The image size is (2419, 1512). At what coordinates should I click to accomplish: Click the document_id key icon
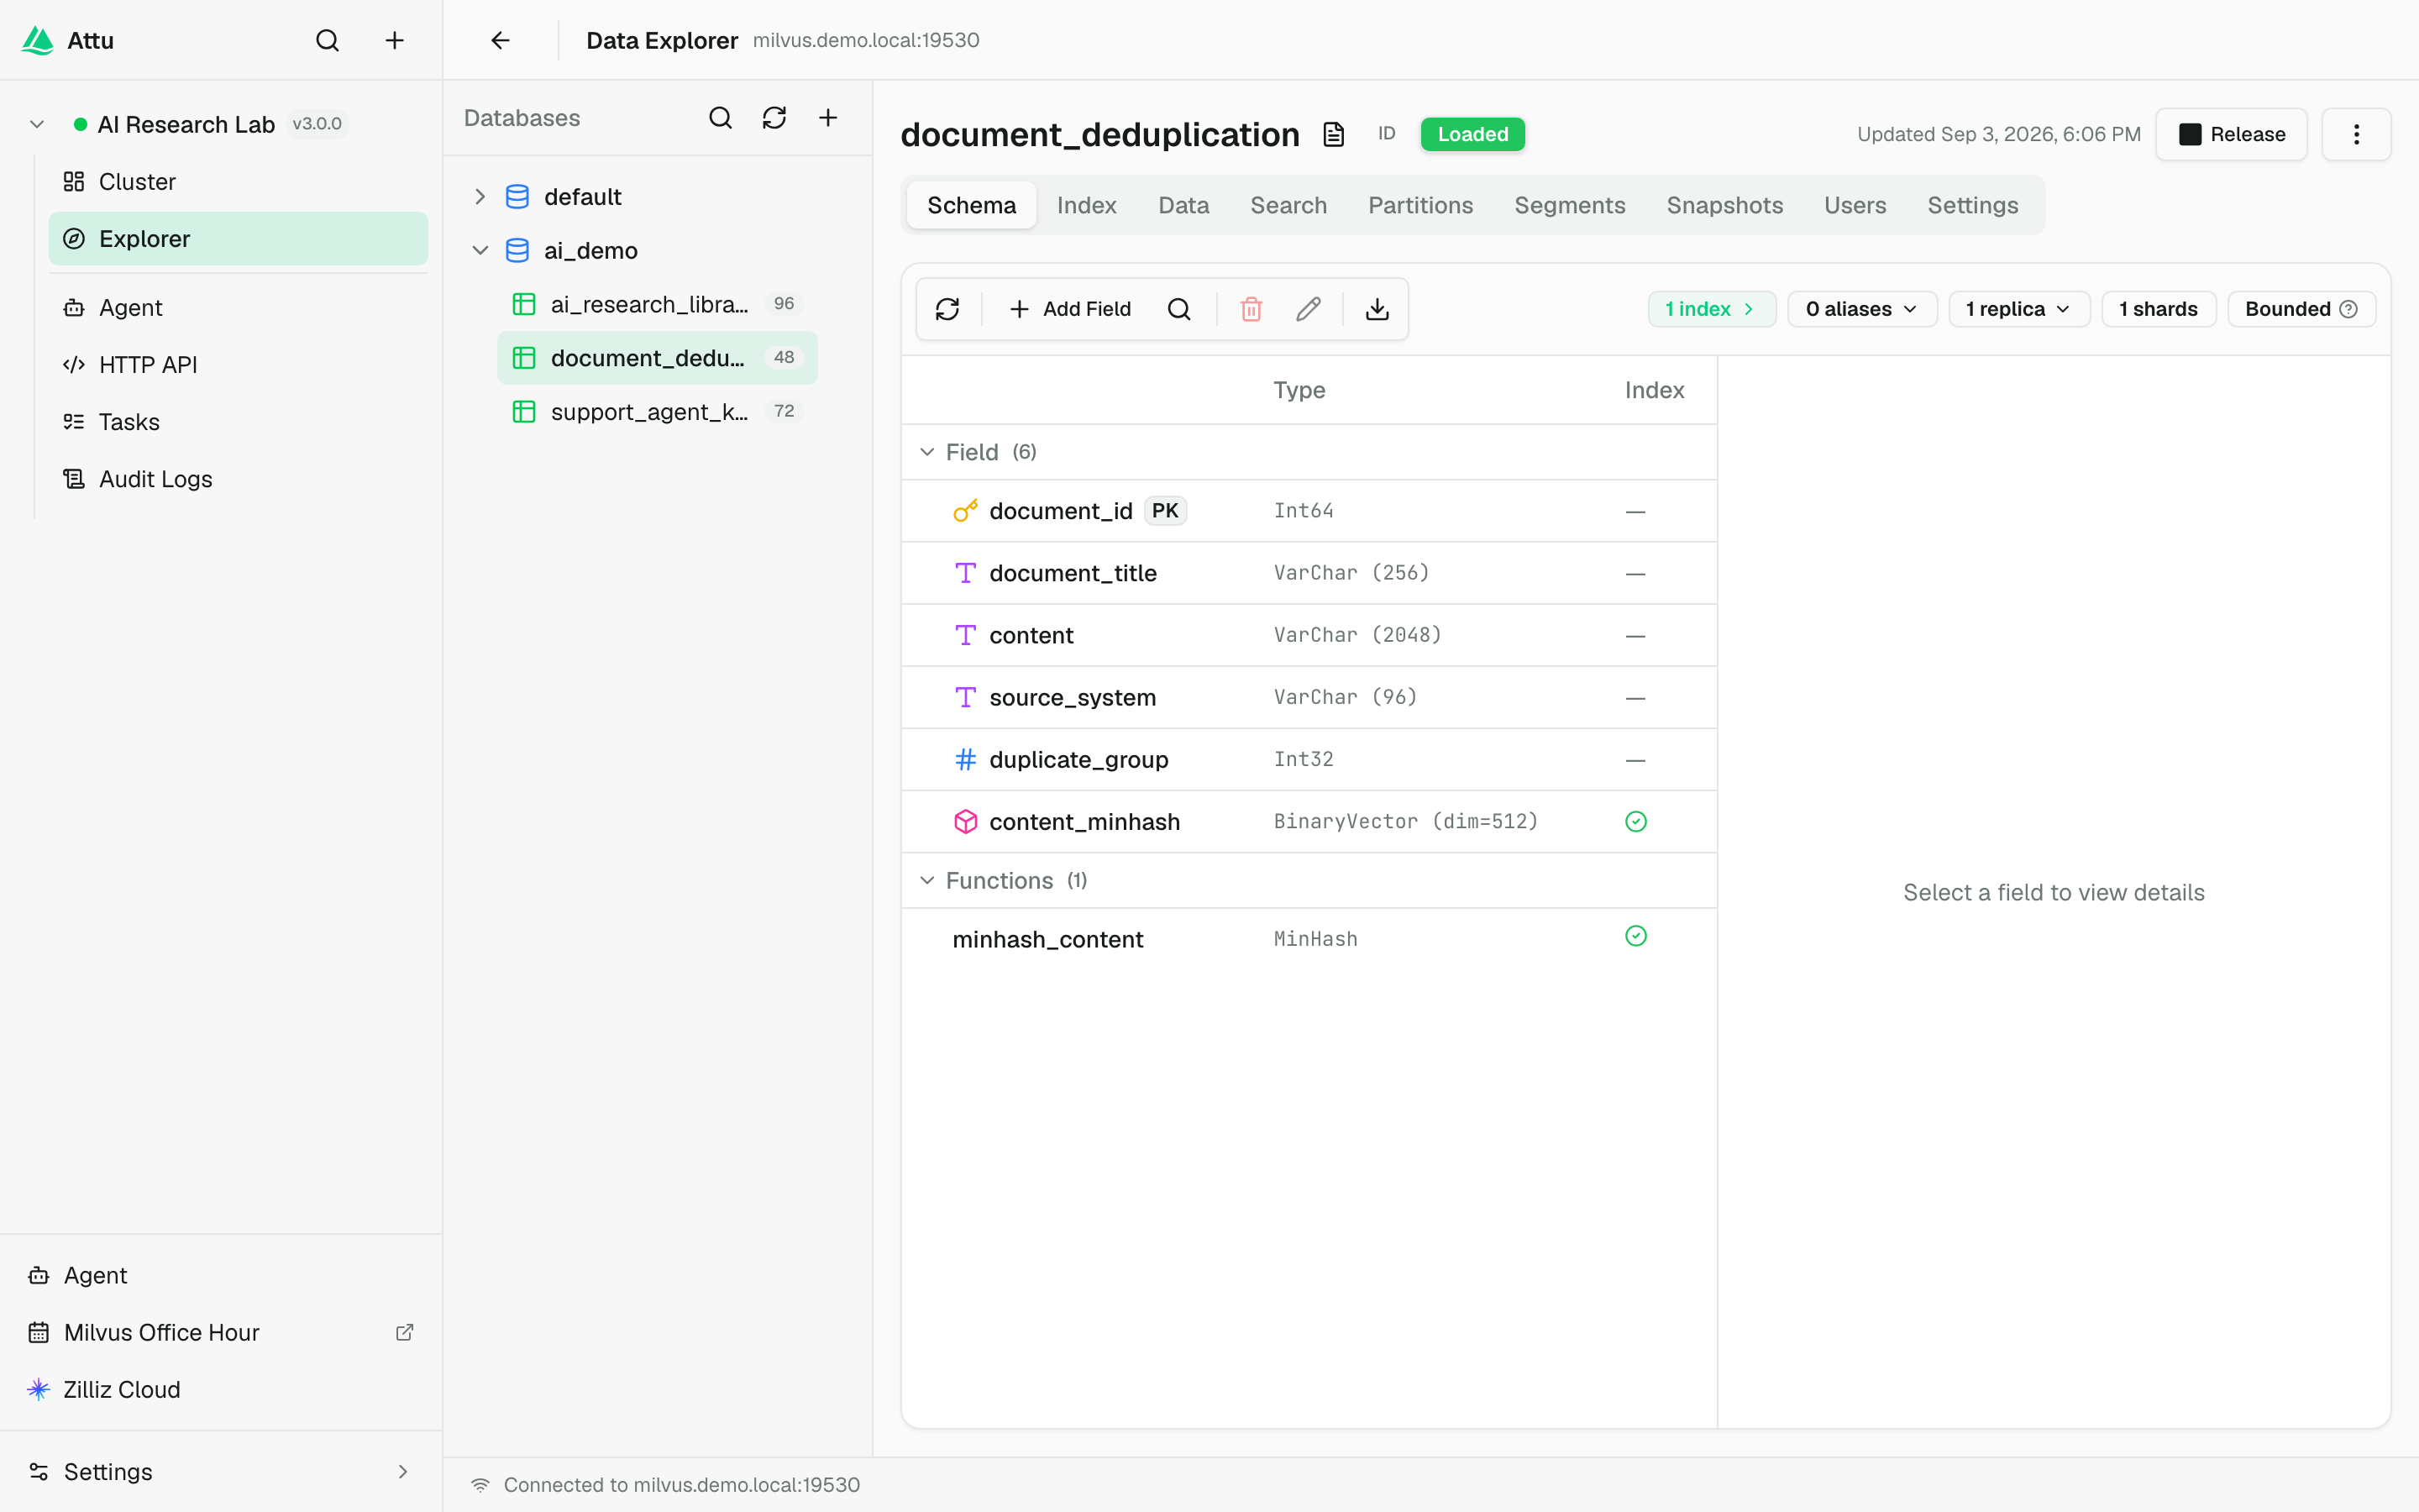click(x=964, y=511)
